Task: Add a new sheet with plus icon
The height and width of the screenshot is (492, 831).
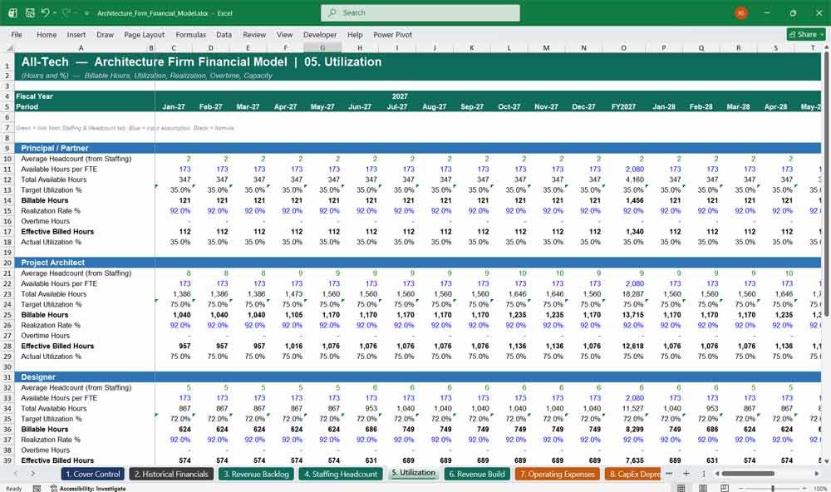Action: [686, 474]
